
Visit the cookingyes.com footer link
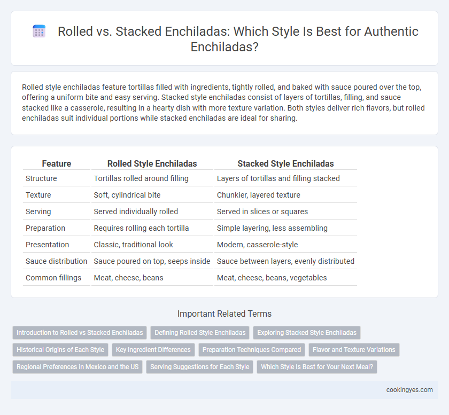click(x=409, y=390)
